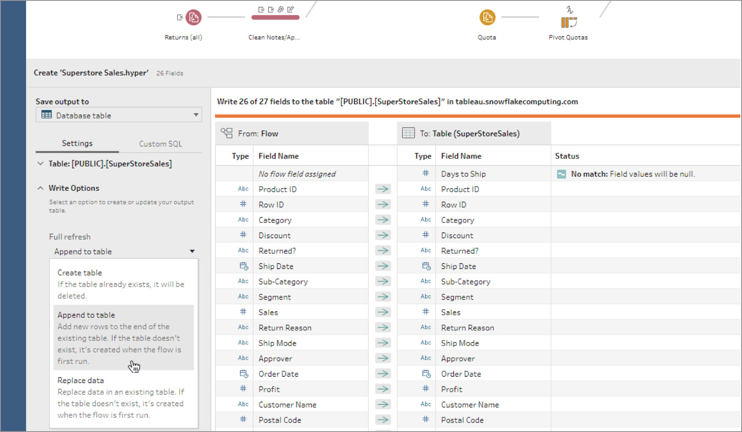Click the remove-field icon above Clean Notes step
Viewport: 742px width, 432px height.
pos(271,9)
